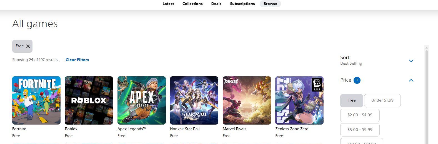Remove the Free filter chip X
This screenshot has width=438, height=144.
click(28, 46)
